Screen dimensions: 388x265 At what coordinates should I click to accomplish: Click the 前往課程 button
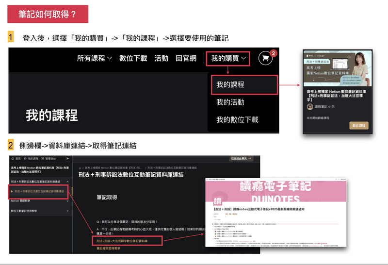point(358,126)
